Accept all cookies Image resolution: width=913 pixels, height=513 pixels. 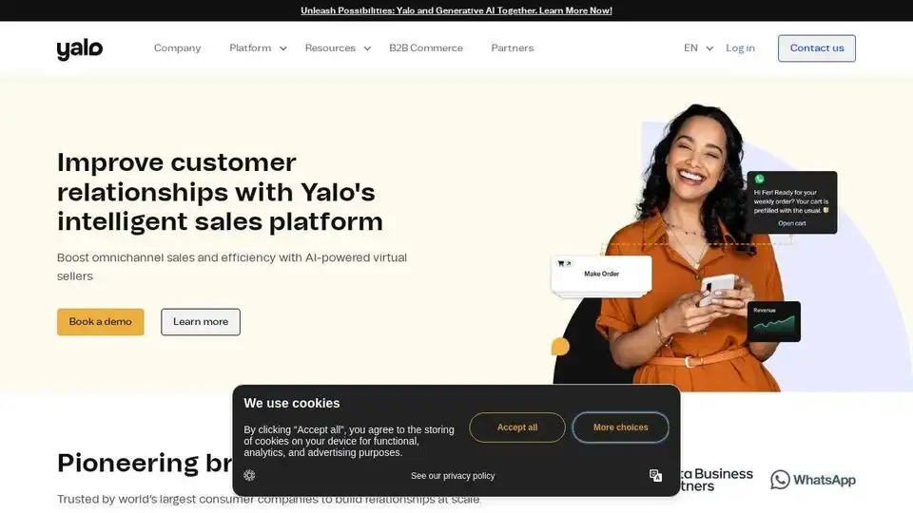517,427
